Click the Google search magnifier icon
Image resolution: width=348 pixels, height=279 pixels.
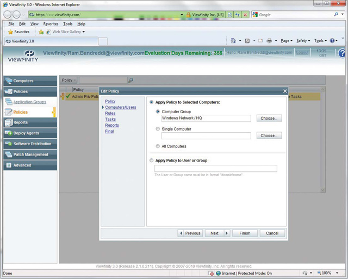point(336,15)
